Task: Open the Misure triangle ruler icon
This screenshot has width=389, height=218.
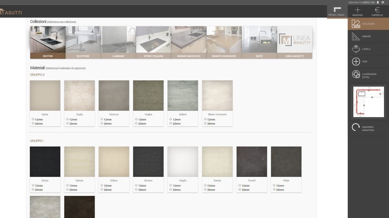Action: coord(356,36)
